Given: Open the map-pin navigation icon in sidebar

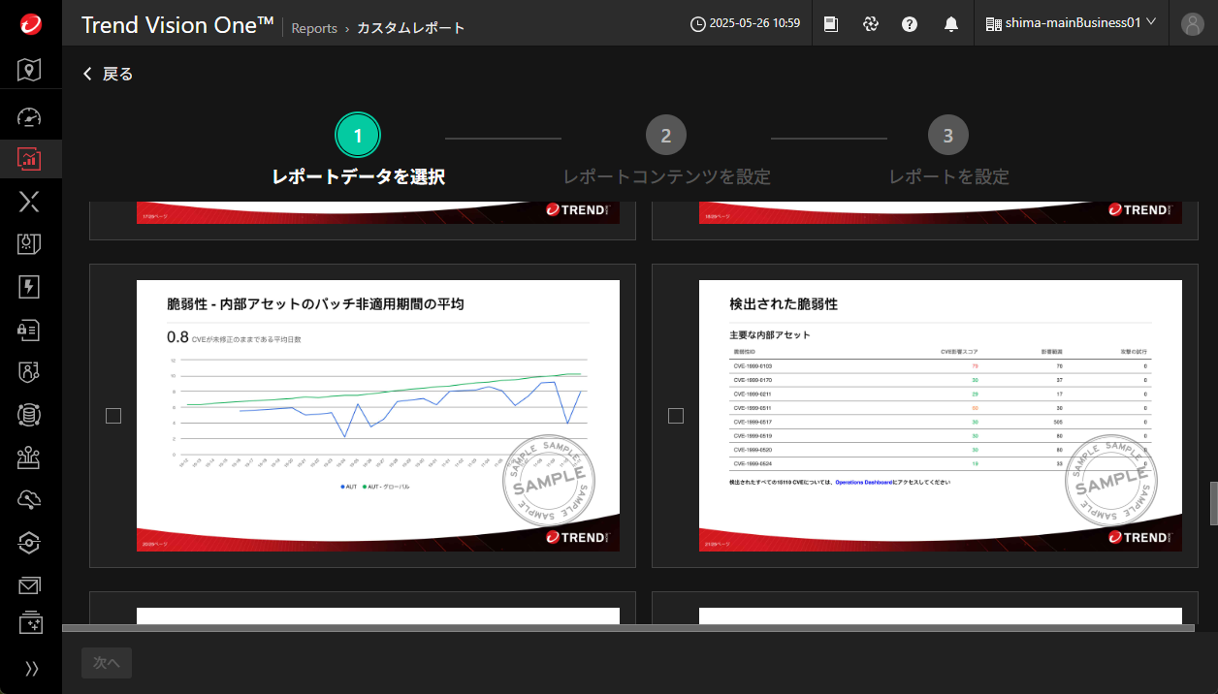Looking at the screenshot, I should 30,69.
